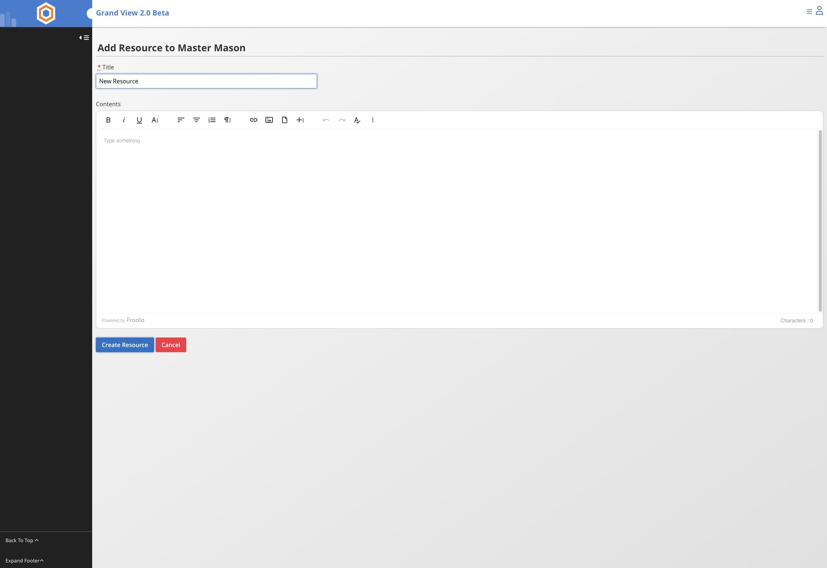
Task: Cancel adding the resource
Action: pyautogui.click(x=171, y=345)
